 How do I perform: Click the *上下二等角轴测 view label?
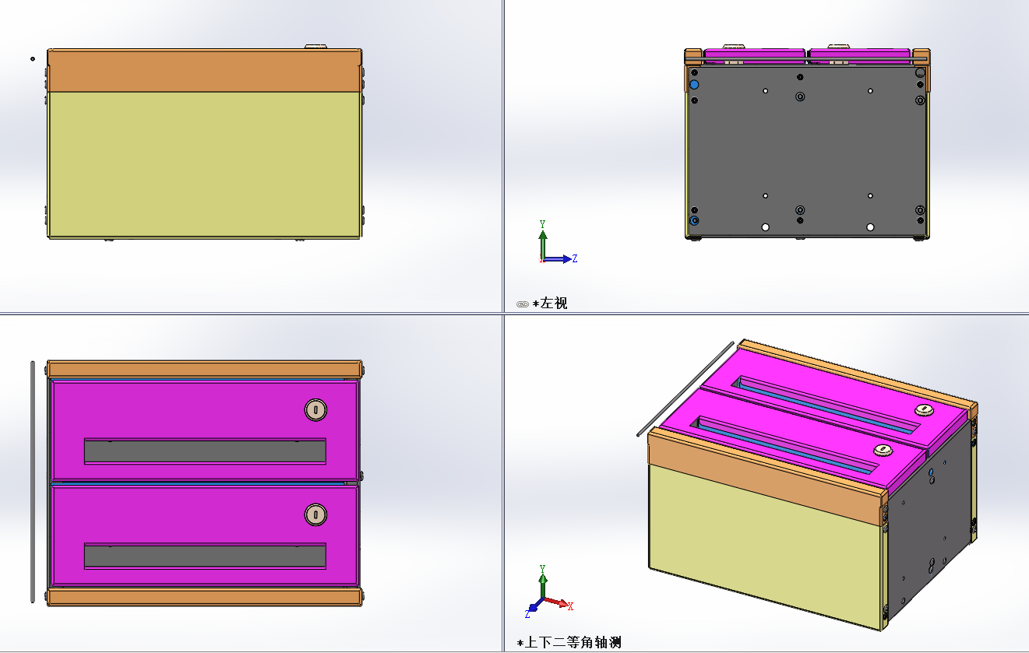click(x=569, y=643)
